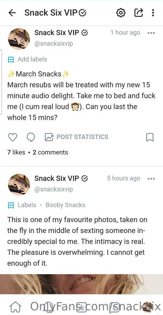Like the March Snacks post
This screenshot has height=315, width=163.
[13, 137]
